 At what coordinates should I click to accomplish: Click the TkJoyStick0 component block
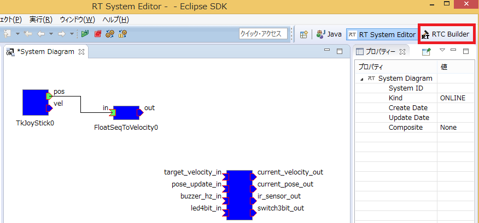pyautogui.click(x=35, y=103)
